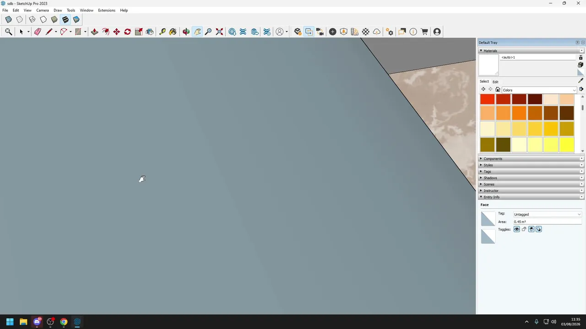Switch to Shaded With Textures style

point(65,20)
